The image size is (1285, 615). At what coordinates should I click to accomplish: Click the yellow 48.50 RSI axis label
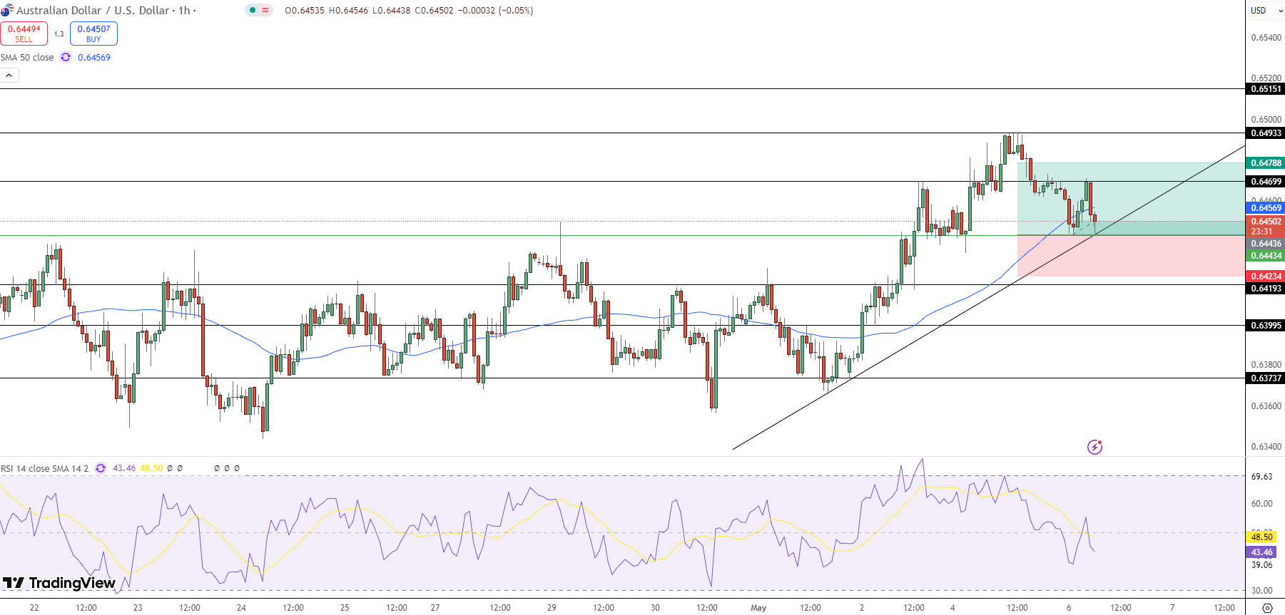1261,537
